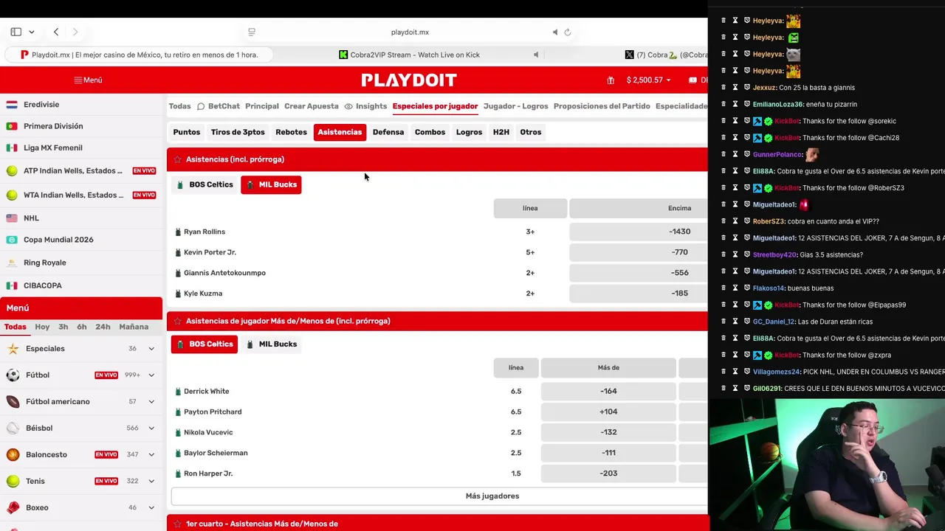
Task: Switch to the Tiros de 3pts tab
Action: [x=238, y=132]
